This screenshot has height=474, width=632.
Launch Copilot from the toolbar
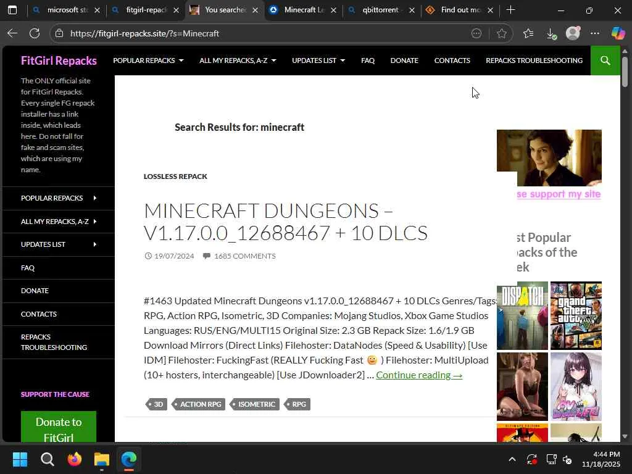coord(617,33)
